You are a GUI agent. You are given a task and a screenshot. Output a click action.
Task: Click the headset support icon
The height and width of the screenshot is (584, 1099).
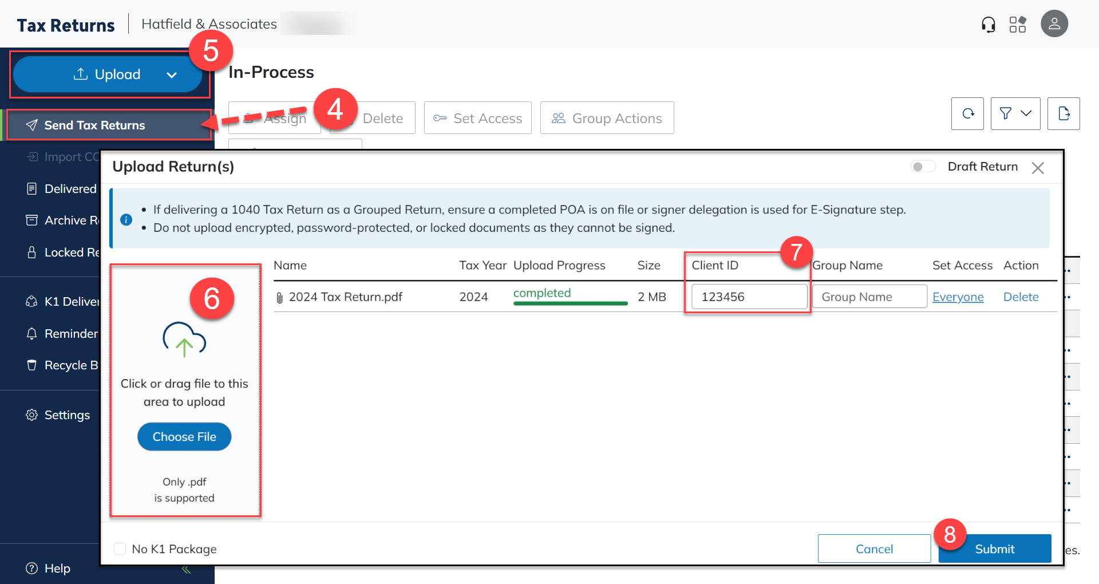988,25
